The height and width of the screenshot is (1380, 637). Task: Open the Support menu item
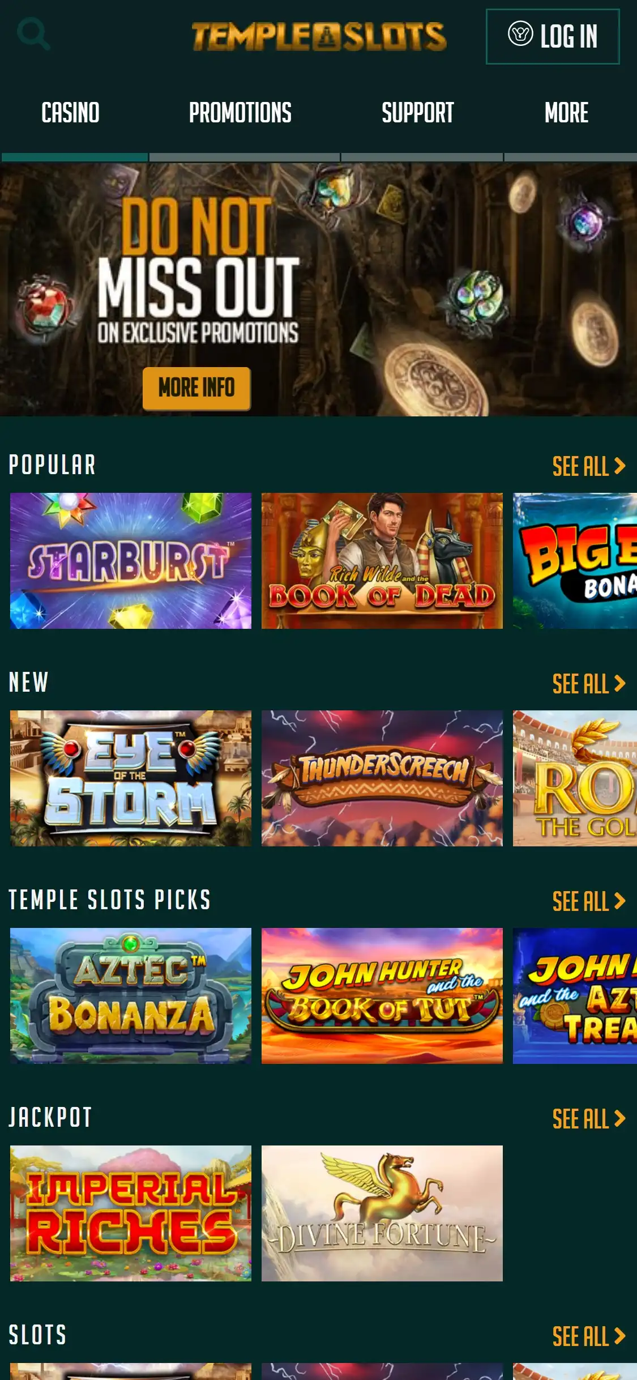coord(418,113)
